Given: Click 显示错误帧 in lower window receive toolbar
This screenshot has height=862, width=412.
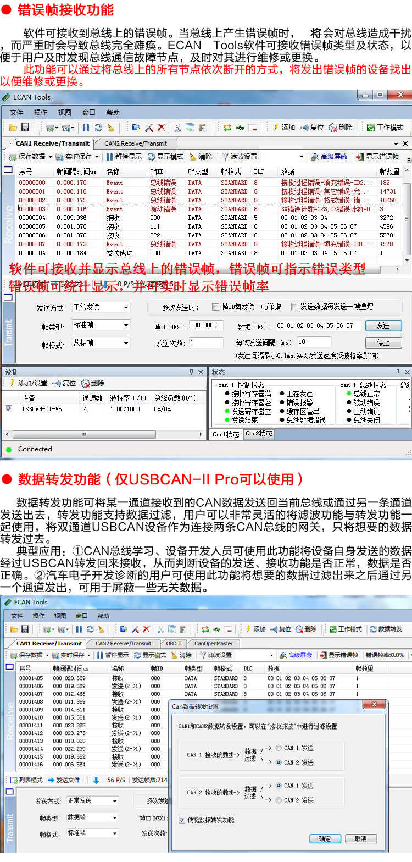Looking at the screenshot, I should tap(339, 655).
